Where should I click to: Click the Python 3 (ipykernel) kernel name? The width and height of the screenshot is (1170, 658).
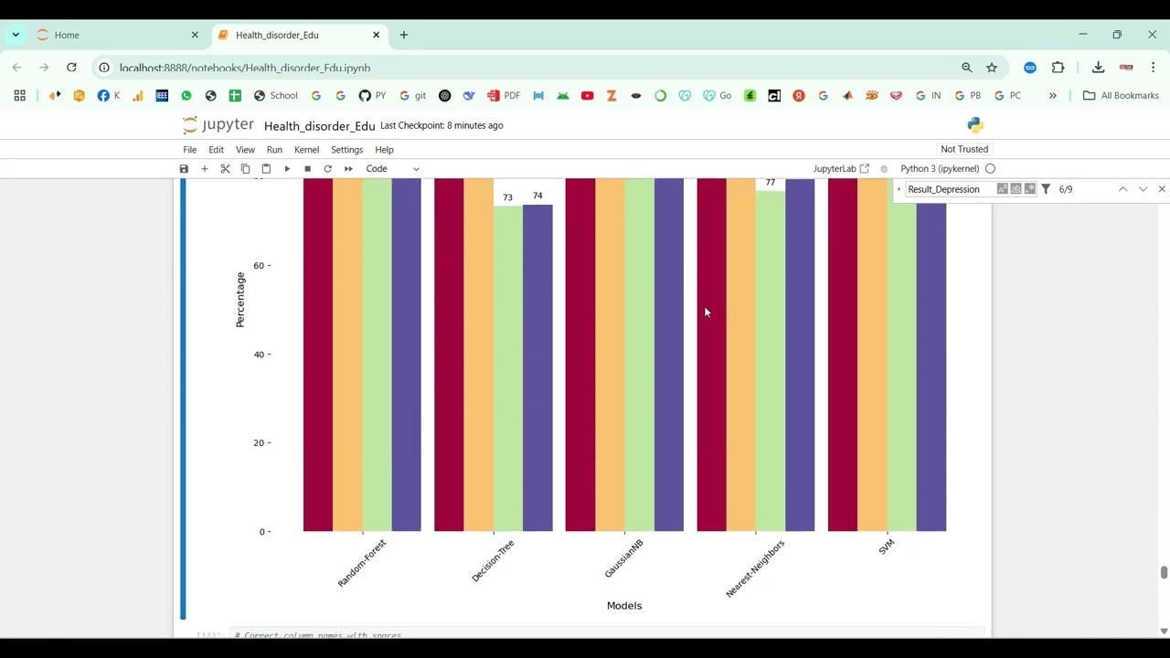coord(940,169)
